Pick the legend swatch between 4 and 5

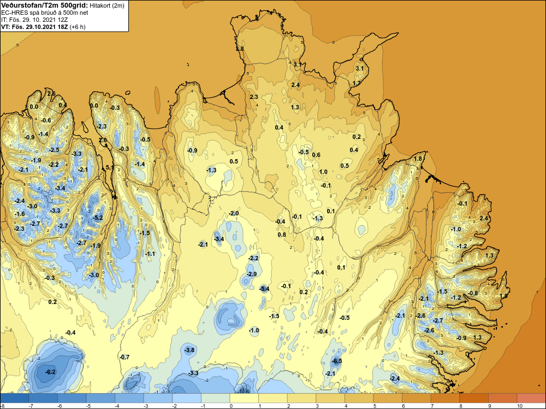tap(359, 398)
